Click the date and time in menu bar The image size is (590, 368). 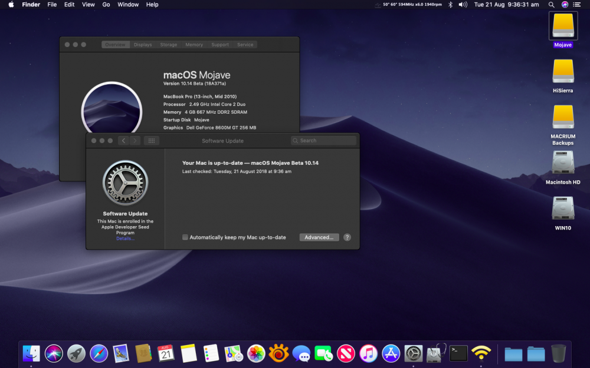[x=506, y=5]
